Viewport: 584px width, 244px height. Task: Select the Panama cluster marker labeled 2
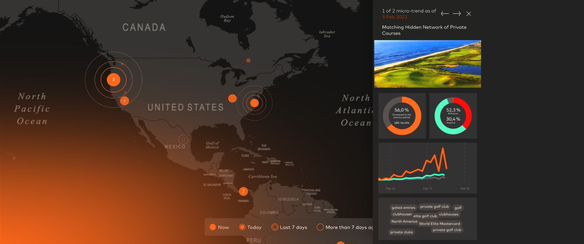[243, 192]
